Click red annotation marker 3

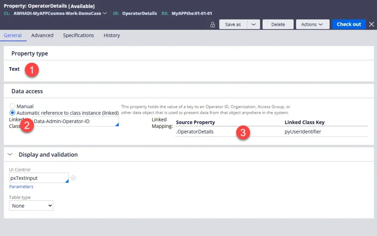tap(243, 132)
